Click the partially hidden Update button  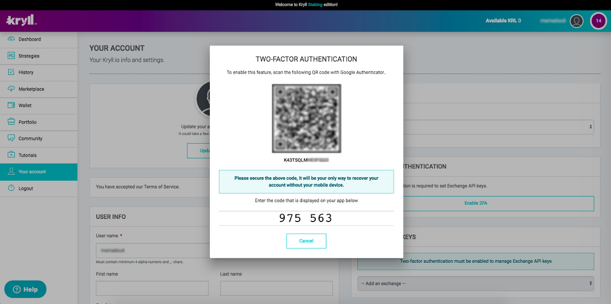pyautogui.click(x=199, y=151)
